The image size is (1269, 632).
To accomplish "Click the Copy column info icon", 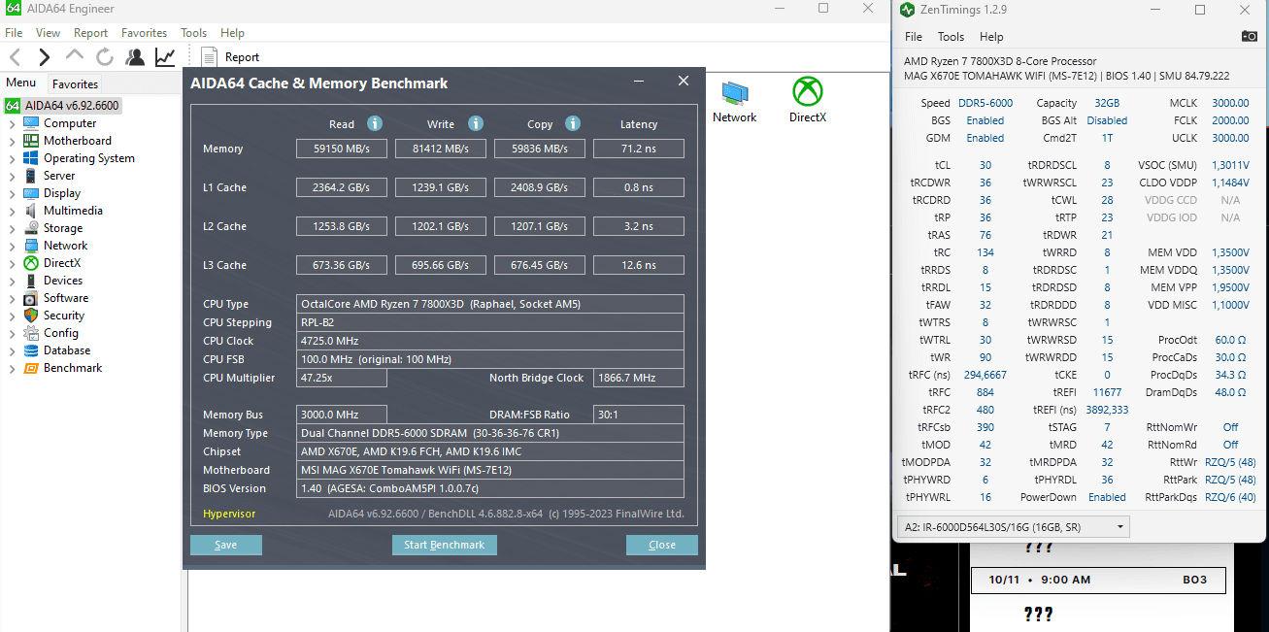I will tap(573, 123).
